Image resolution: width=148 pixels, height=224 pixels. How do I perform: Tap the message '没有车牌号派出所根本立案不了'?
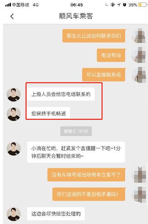86,175
